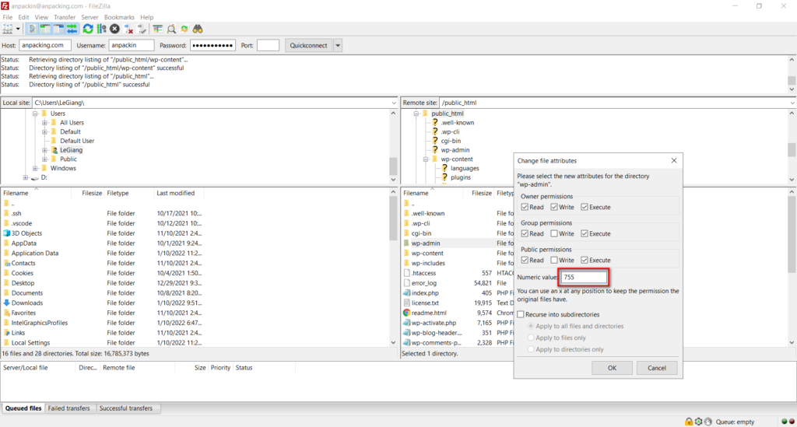Click the Host input field
The width and height of the screenshot is (797, 427).
tap(44, 45)
